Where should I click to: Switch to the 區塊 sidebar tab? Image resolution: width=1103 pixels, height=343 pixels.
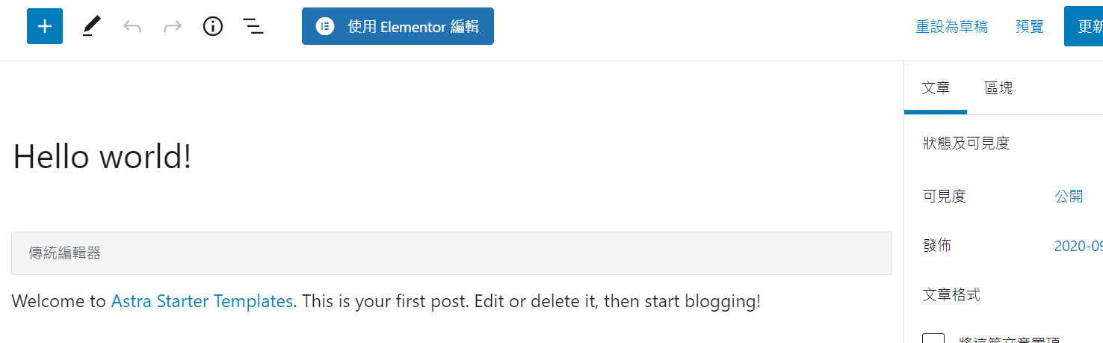[x=998, y=88]
